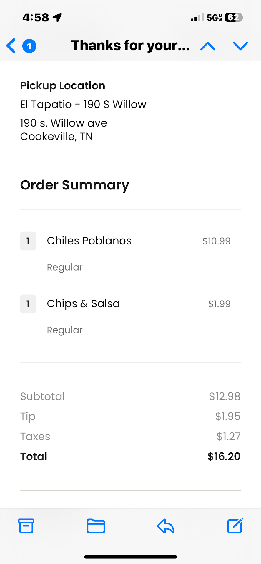Viewport: 261px width, 564px height.
Task: Go to previous email with up chevron
Action: [x=208, y=46]
